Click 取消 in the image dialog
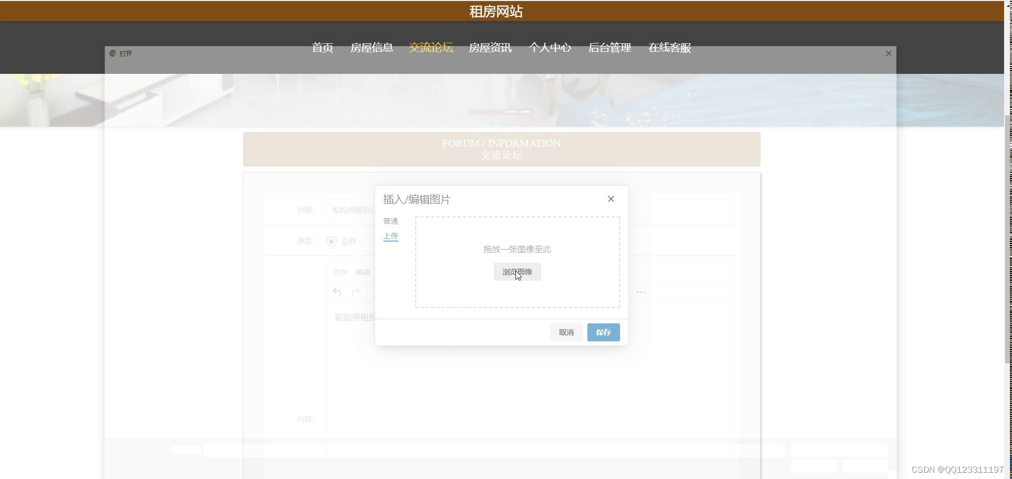 coord(566,332)
